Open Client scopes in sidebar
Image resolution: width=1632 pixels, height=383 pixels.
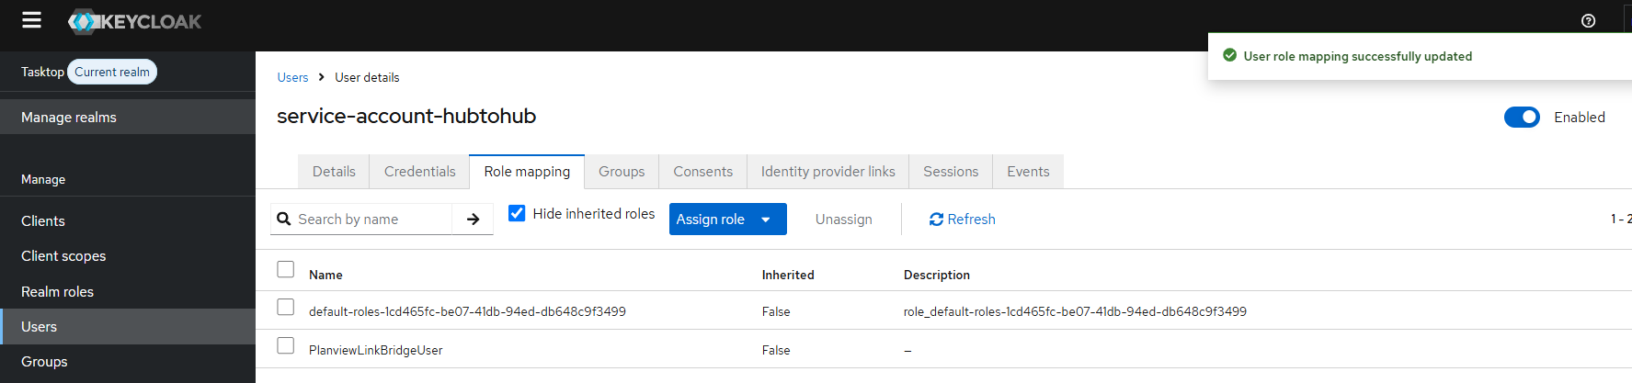pyautogui.click(x=128, y=256)
